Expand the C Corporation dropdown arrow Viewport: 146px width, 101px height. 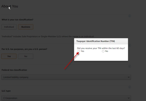128,98
